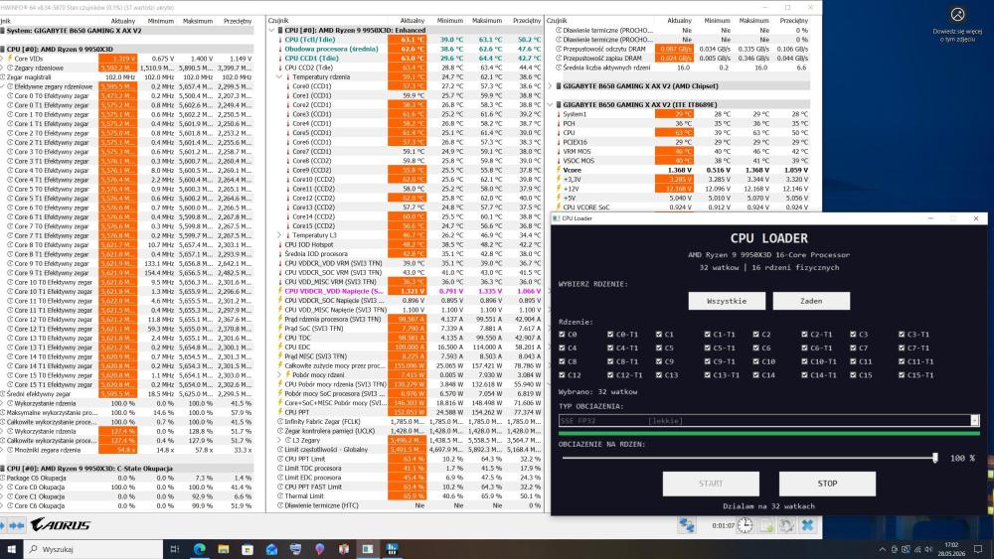Image resolution: width=994 pixels, height=559 pixels.
Task: Open the notification center icon
Action: tap(978, 549)
